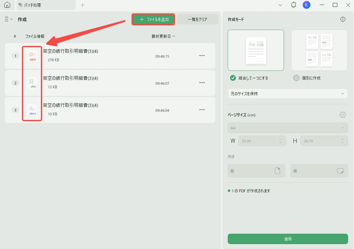Screen dimensions: 354x249
Task: Open the hamburger menu
Action: coord(6,19)
